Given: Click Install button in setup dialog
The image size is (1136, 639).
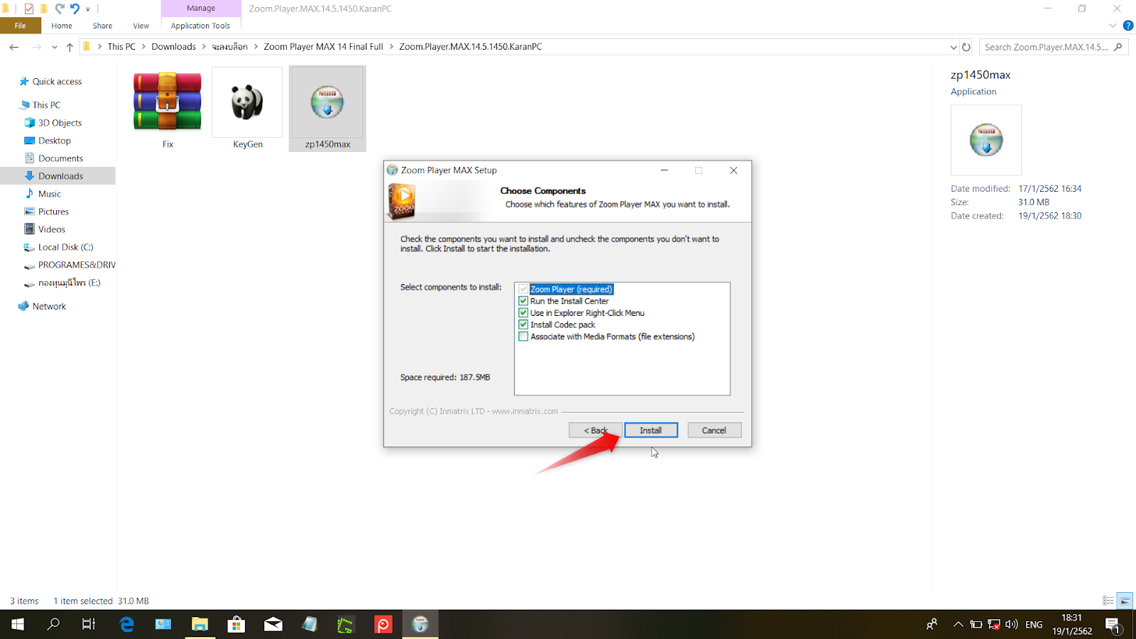Looking at the screenshot, I should click(651, 430).
